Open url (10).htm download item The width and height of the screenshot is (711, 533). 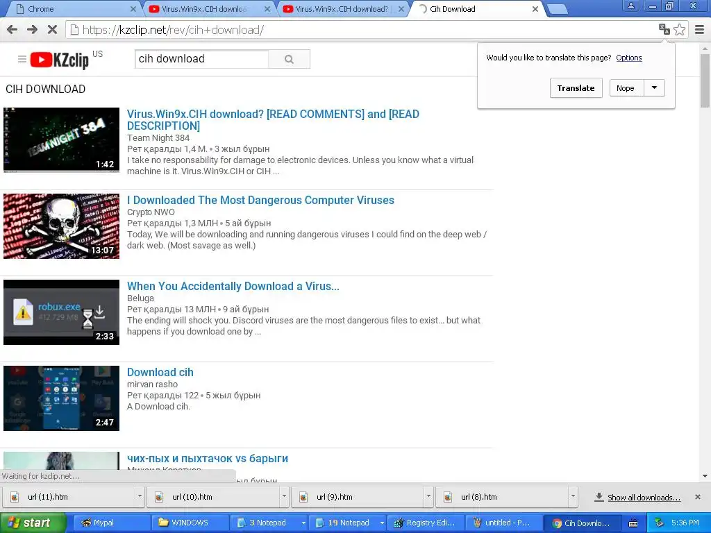(214, 497)
